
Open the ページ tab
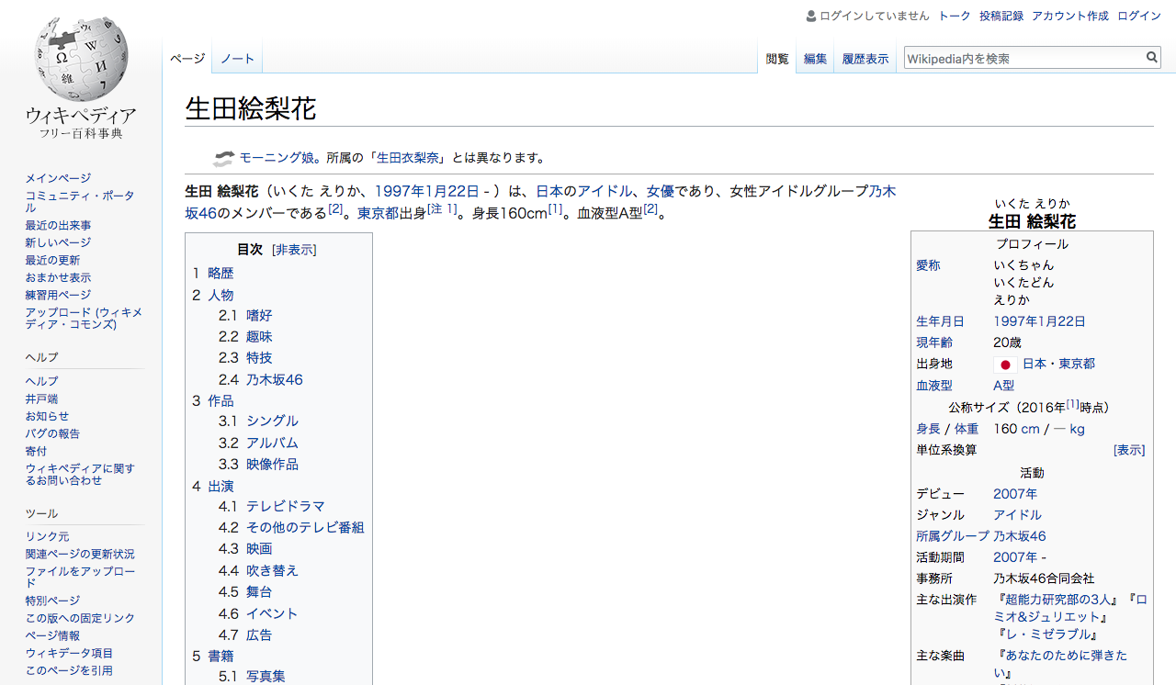187,59
